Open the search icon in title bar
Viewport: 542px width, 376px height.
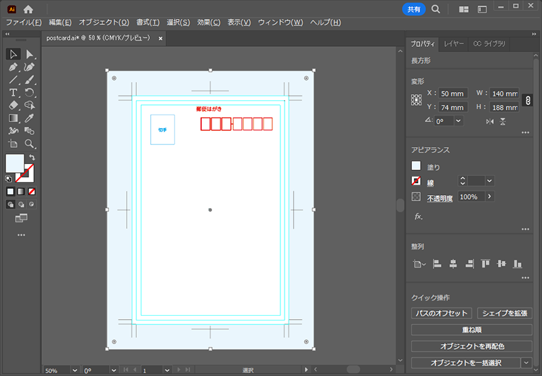pos(436,9)
